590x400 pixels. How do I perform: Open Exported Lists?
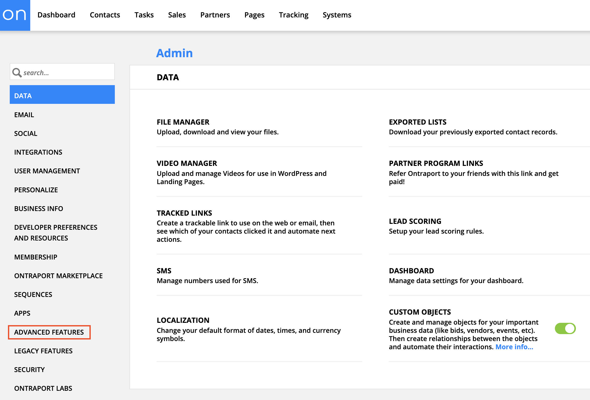[x=418, y=122]
